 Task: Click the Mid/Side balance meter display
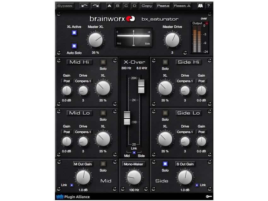click(x=133, y=38)
